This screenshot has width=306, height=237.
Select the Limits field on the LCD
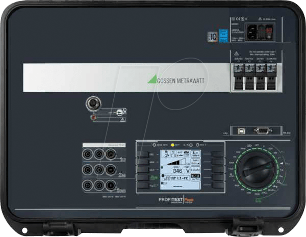click(x=195, y=170)
